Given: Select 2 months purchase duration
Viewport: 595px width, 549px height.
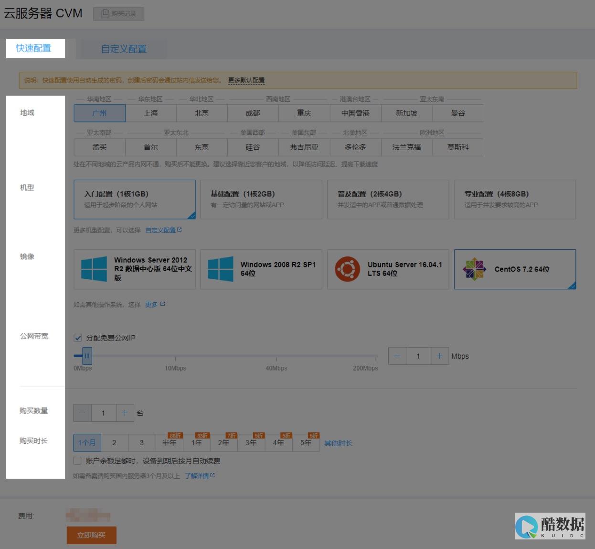Looking at the screenshot, I should pyautogui.click(x=114, y=443).
